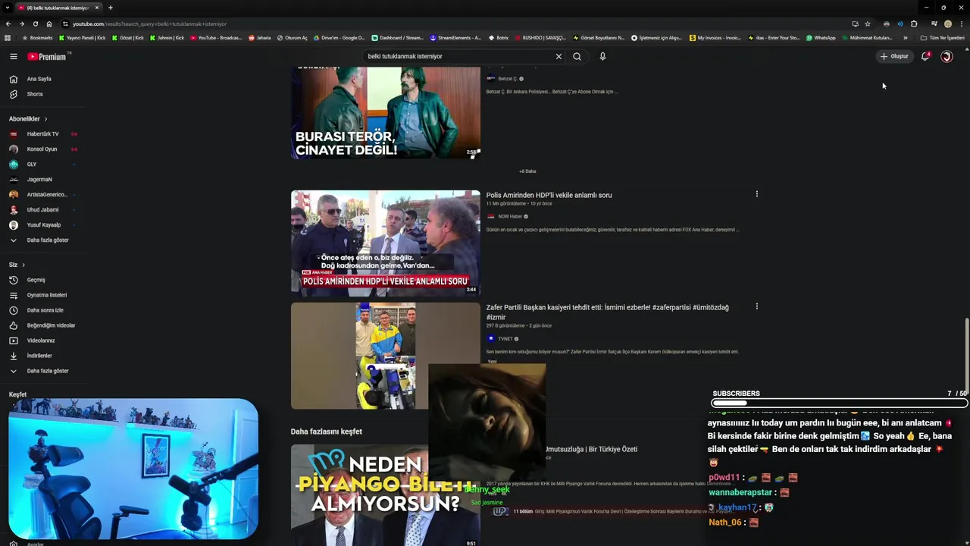Viewport: 970px width, 546px height.
Task: Open the Drive'ım - Google Drive bookmark
Action: point(339,38)
